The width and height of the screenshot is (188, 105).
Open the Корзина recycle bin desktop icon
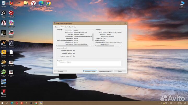[x=4, y=4]
